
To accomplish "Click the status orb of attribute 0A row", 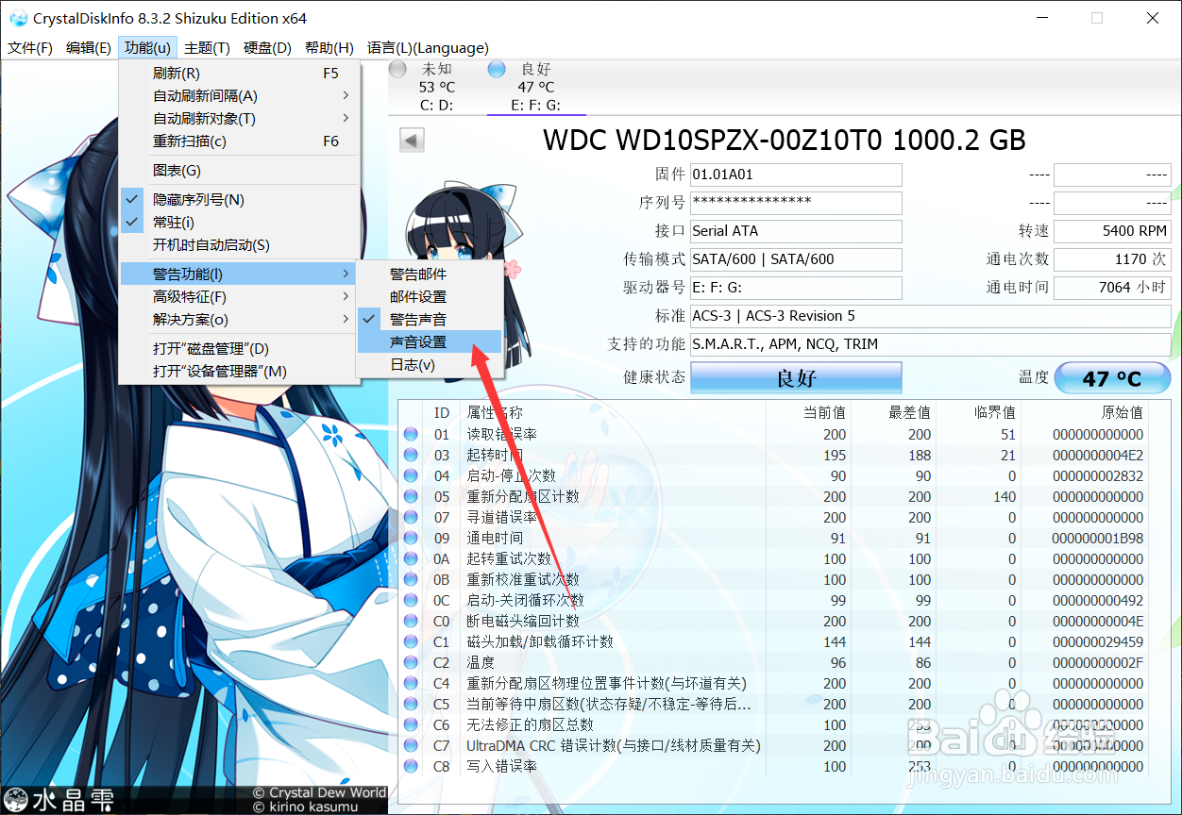I will click(411, 559).
